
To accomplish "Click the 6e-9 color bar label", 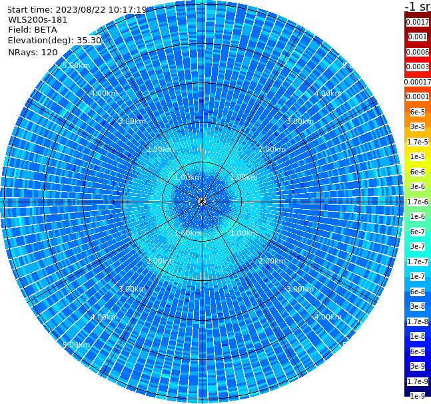I will [x=418, y=351].
